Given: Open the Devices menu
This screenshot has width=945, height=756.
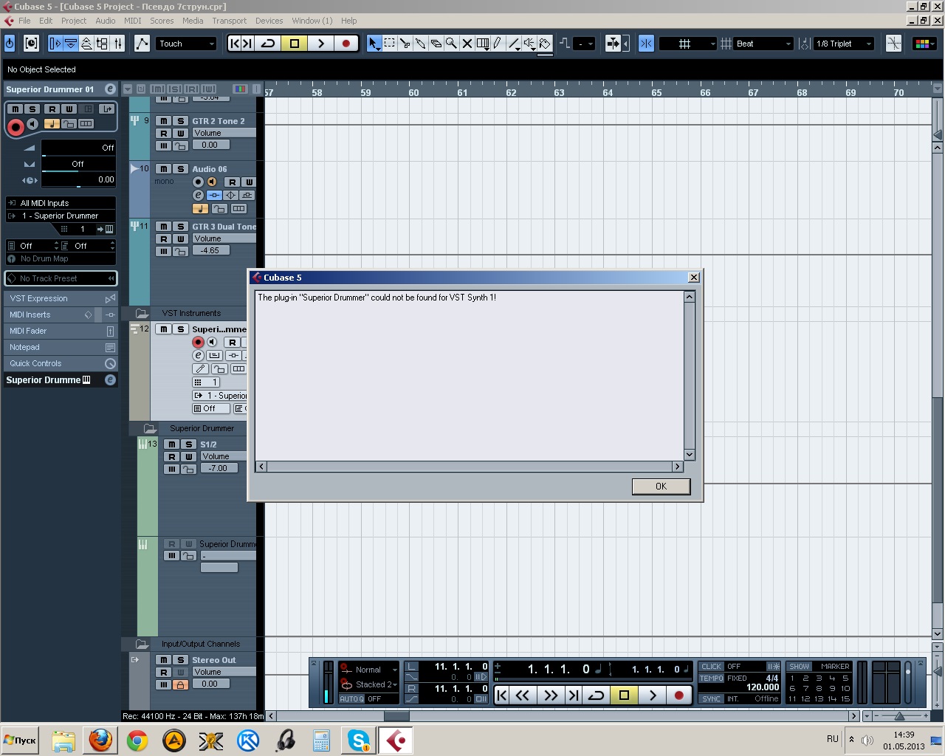Looking at the screenshot, I should (x=269, y=21).
